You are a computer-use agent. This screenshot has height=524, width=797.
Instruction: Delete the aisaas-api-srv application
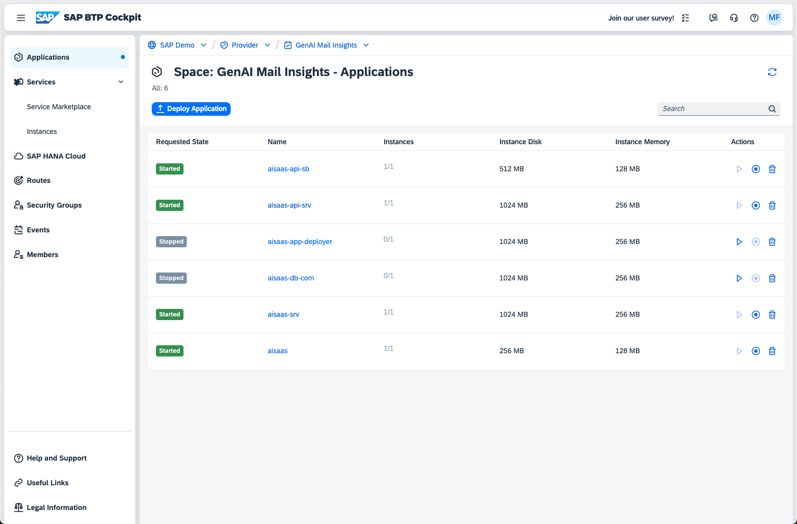pos(772,205)
